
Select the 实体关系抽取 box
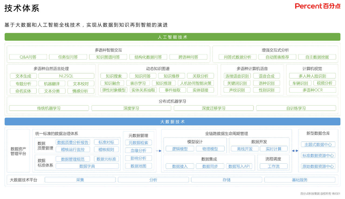(x=143, y=90)
